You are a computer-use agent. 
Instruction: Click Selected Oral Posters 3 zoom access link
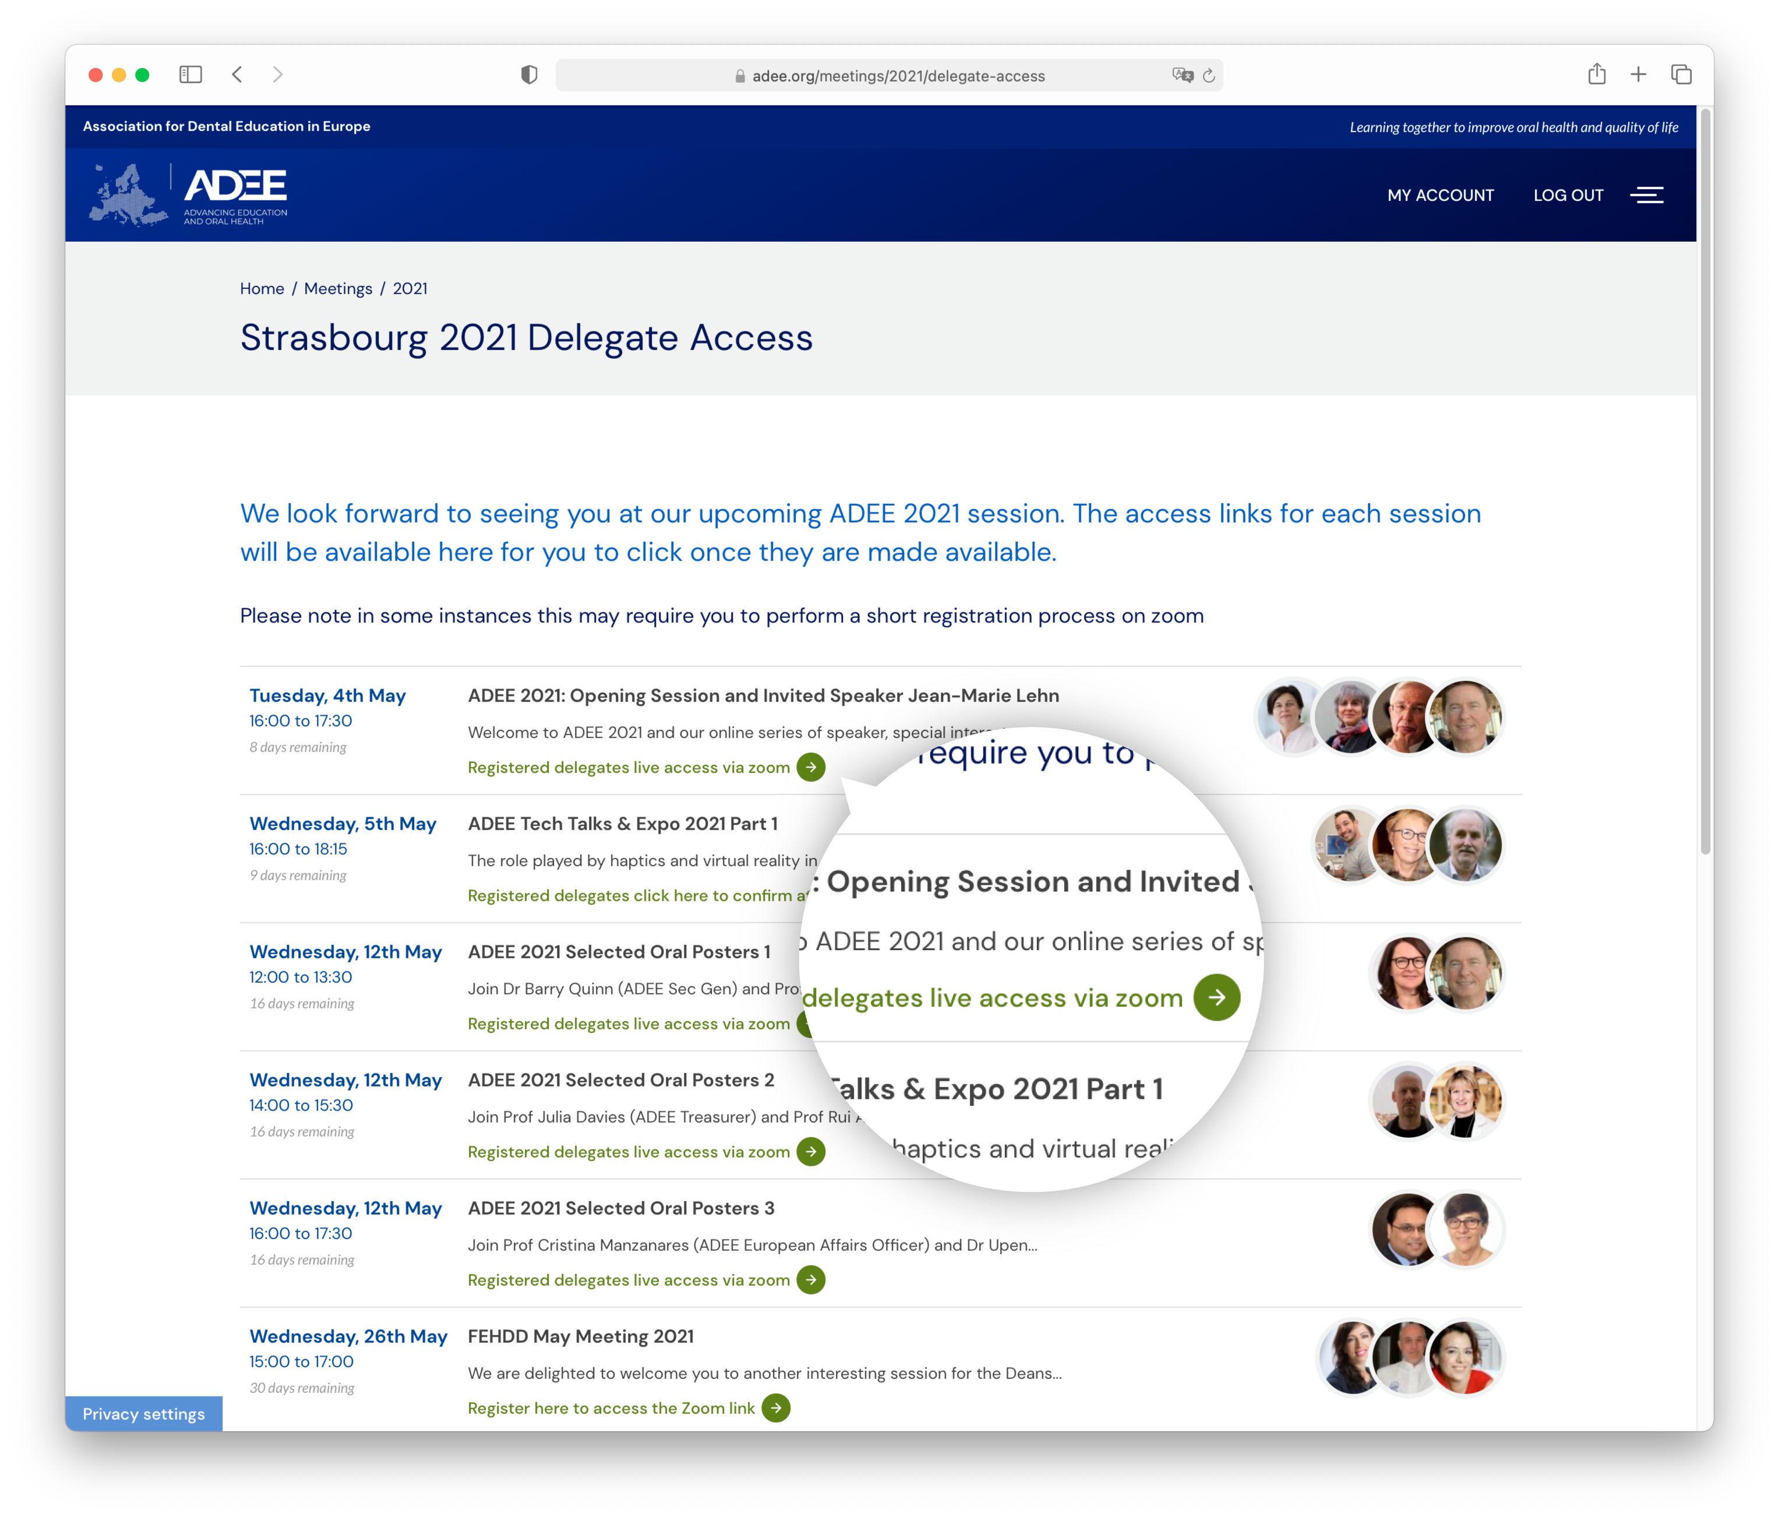(x=629, y=1280)
